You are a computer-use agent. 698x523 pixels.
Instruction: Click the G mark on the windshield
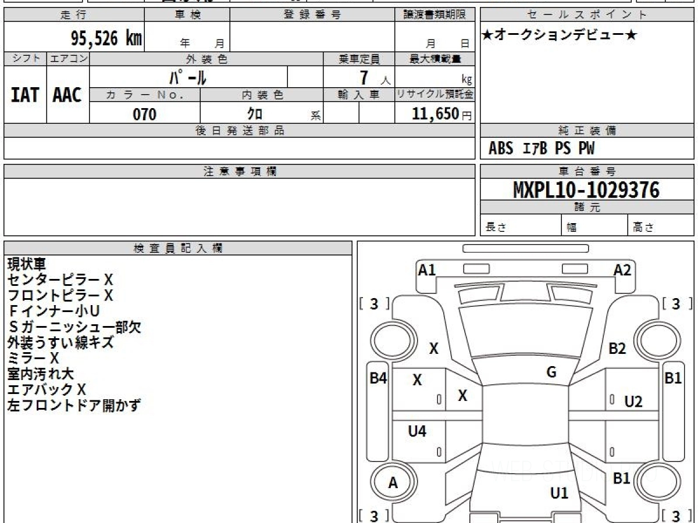pyautogui.click(x=551, y=372)
